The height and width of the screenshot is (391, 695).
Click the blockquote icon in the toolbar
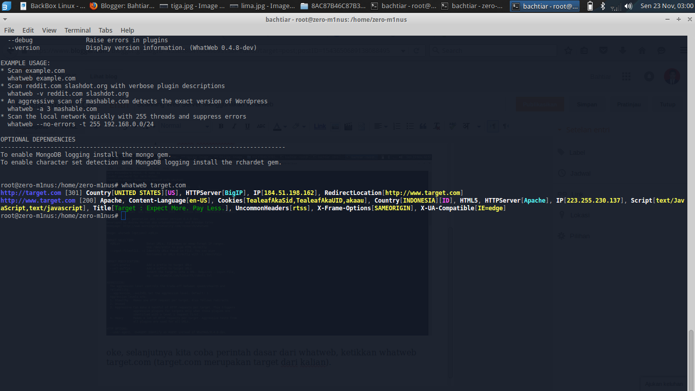424,126
